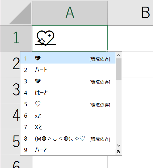This screenshot has width=153, height=168.
Task: Choose the katakana ハート candidate
Action: point(68,70)
